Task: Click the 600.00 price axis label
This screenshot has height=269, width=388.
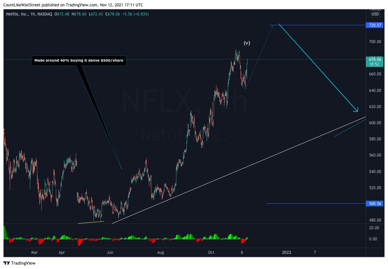Action: (375, 123)
